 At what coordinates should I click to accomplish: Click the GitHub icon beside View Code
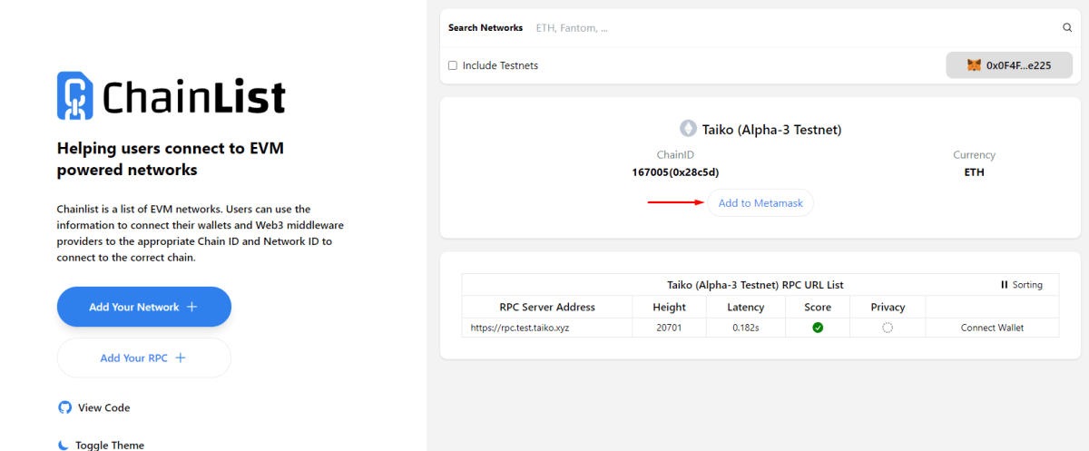64,407
